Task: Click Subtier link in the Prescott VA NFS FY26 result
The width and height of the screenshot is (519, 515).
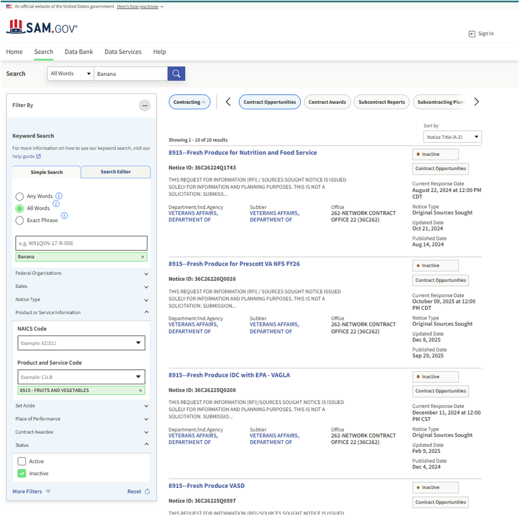Action: [274, 328]
